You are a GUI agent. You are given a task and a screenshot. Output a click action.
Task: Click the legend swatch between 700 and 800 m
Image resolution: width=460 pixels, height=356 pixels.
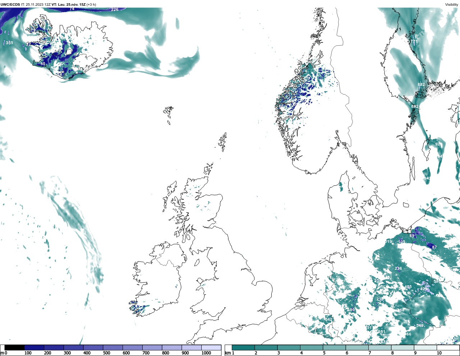point(152,347)
